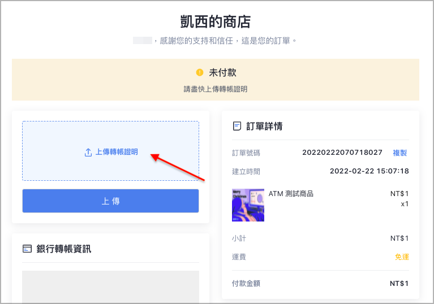This screenshot has height=304, width=434.
Task: Open the ATM 測試商品 product thumbnail
Action: point(248,205)
